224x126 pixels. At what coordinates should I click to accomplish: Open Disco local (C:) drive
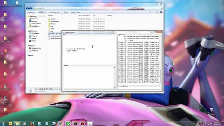click(x=36, y=48)
